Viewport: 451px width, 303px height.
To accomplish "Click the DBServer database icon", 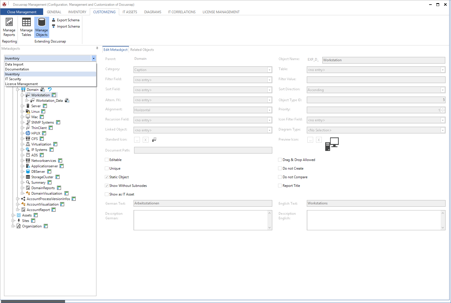I will pyautogui.click(x=28, y=171).
